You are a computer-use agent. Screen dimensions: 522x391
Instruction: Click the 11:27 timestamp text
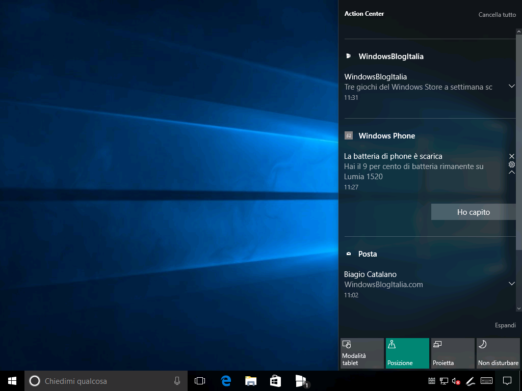351,187
